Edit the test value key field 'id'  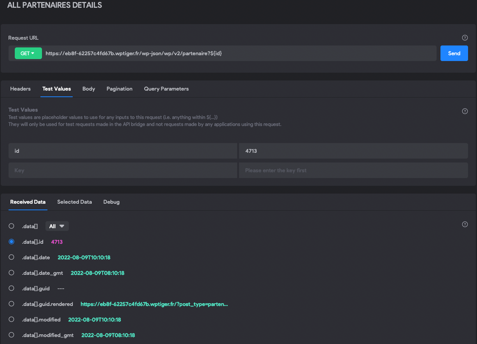tap(123, 151)
